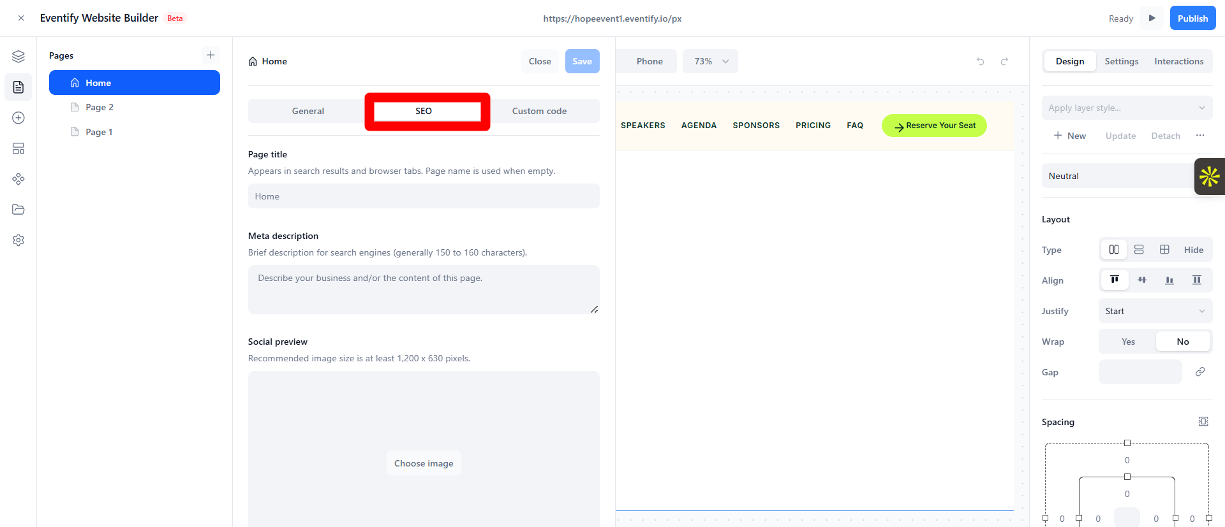Image resolution: width=1225 pixels, height=527 pixels.
Task: Focus the Page title input field
Action: point(424,196)
